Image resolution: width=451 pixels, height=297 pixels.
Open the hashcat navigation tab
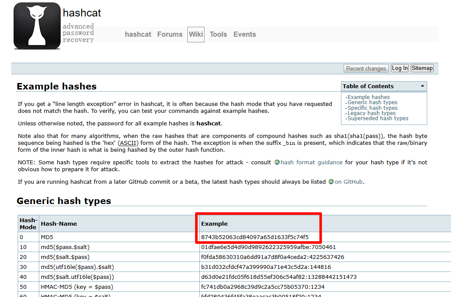pos(138,35)
